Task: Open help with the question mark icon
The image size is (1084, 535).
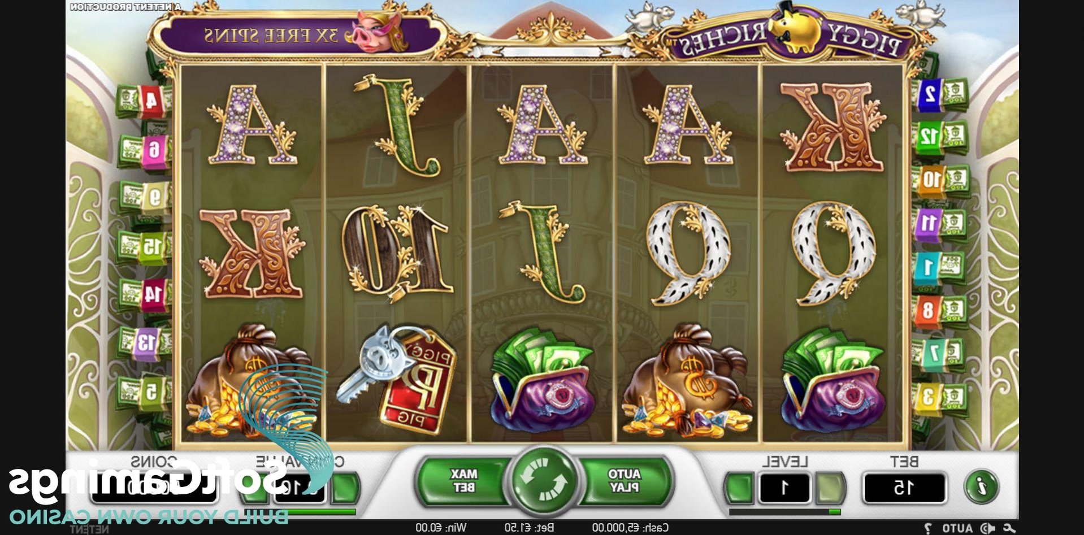Action: point(928,528)
